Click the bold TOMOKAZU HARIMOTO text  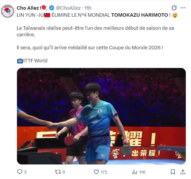coord(140,15)
